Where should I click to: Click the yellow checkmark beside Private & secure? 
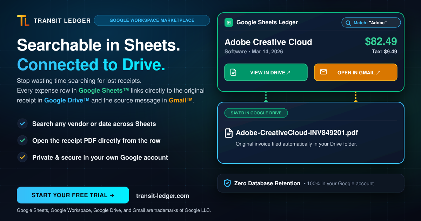pyautogui.click(x=22, y=158)
